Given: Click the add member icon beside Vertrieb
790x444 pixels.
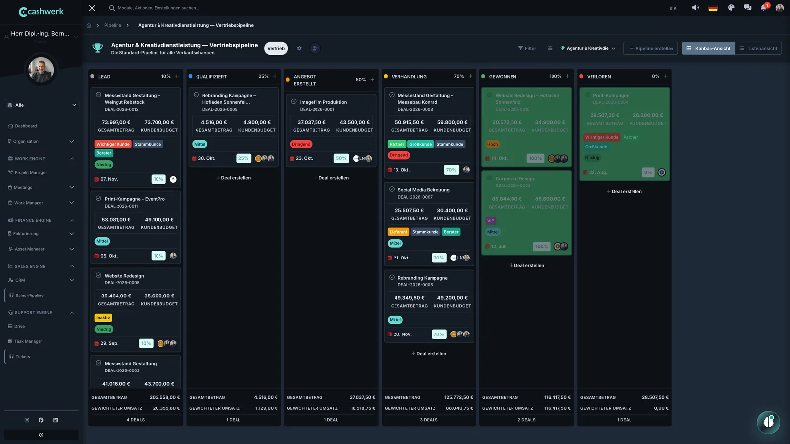Looking at the screenshot, I should (x=315, y=48).
